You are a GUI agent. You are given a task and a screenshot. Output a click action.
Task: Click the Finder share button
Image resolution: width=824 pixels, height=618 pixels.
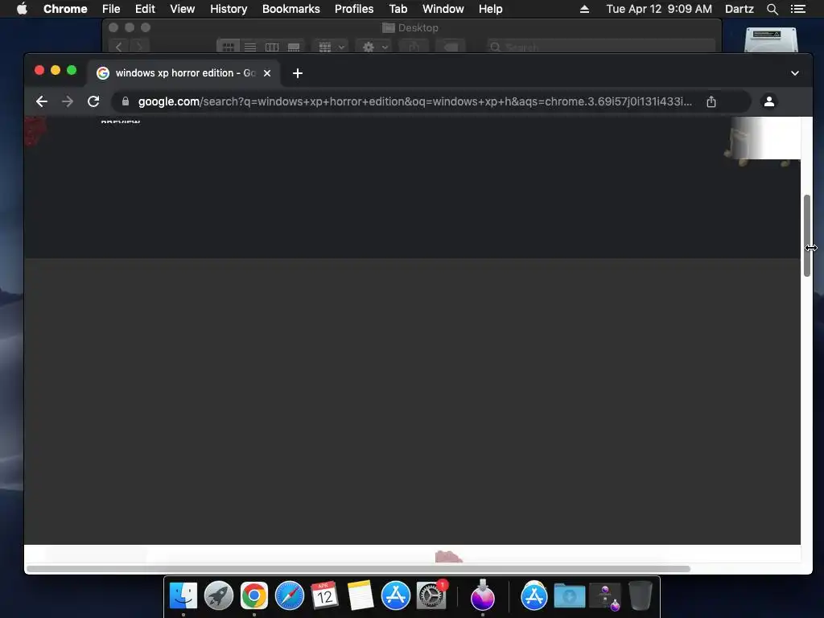[414, 47]
